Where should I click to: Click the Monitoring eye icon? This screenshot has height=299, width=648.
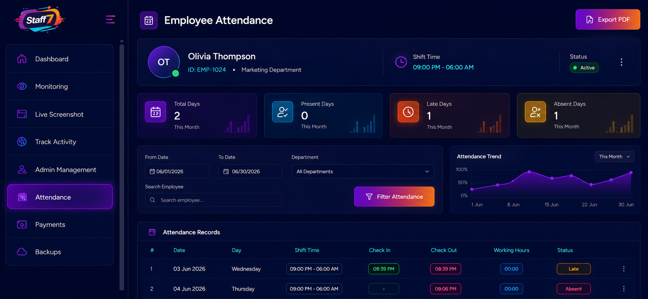tap(22, 86)
